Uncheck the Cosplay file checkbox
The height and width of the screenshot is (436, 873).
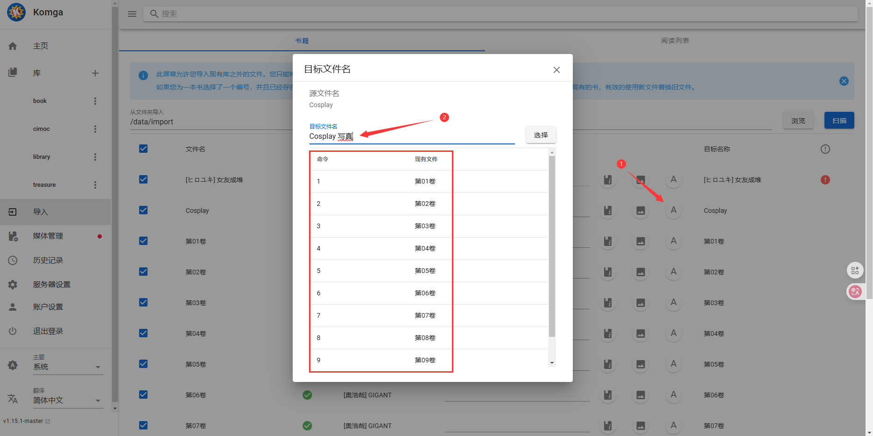[x=143, y=211]
